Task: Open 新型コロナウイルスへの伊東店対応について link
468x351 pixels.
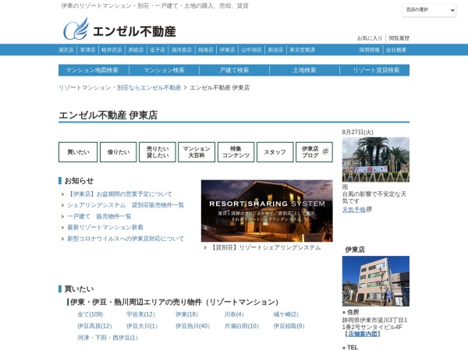Action: click(126, 239)
